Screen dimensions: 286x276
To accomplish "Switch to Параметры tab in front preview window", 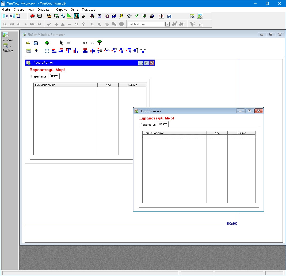I will click(148, 125).
